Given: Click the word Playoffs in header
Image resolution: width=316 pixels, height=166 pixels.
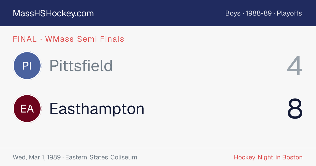Looking at the screenshot, I should (289, 13).
